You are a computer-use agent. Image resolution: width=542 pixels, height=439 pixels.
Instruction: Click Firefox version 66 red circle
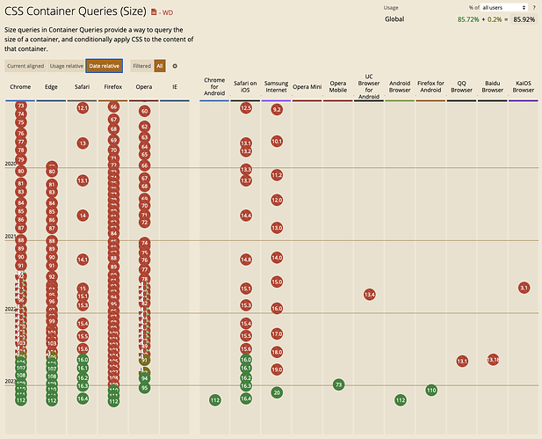click(113, 106)
